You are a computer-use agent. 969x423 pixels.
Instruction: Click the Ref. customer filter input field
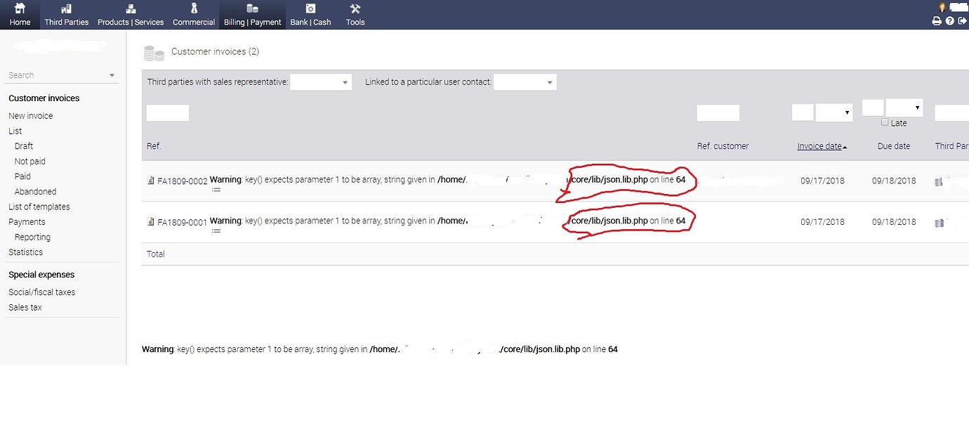coord(717,112)
